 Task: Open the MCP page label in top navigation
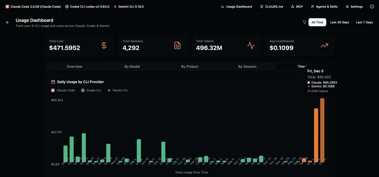pos(299,7)
